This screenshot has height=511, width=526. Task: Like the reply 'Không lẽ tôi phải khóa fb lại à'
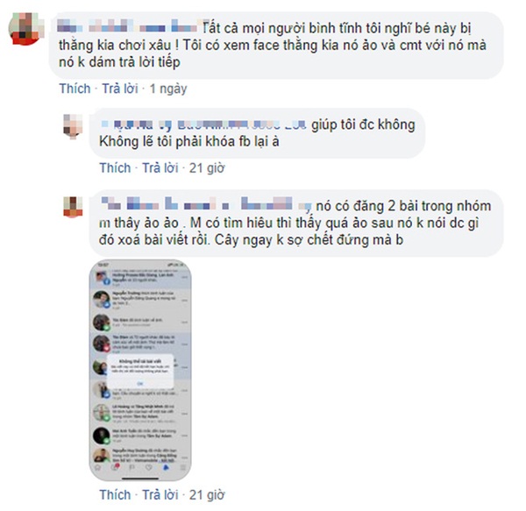coord(115,168)
